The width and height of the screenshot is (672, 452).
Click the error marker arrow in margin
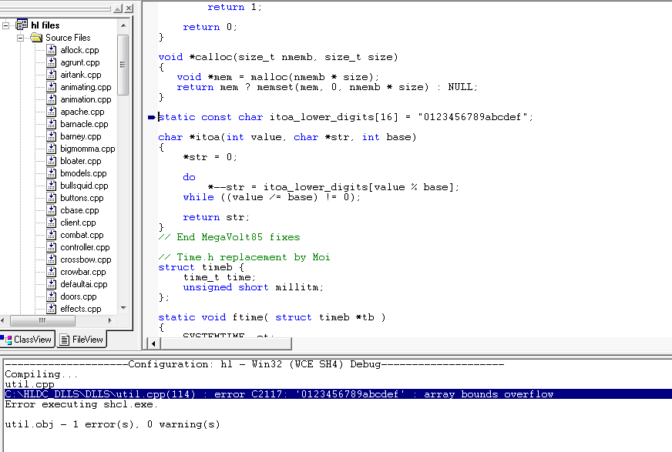point(152,117)
